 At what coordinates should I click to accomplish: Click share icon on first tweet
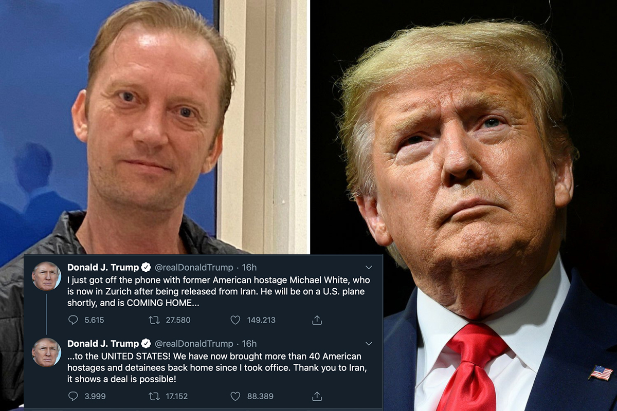[x=317, y=320]
